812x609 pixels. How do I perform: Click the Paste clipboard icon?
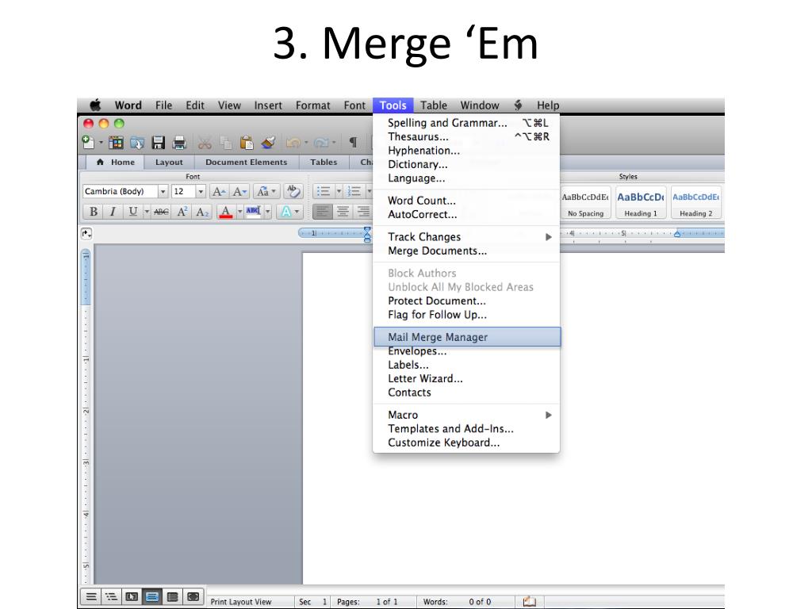click(x=247, y=143)
